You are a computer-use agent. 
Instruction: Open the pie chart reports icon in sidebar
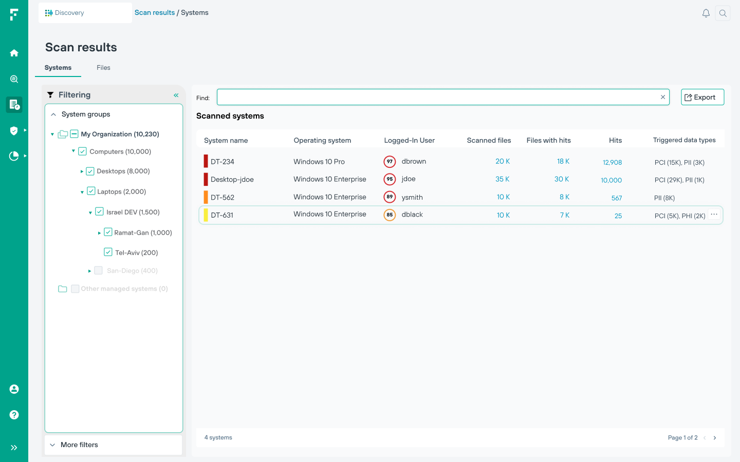(x=14, y=156)
